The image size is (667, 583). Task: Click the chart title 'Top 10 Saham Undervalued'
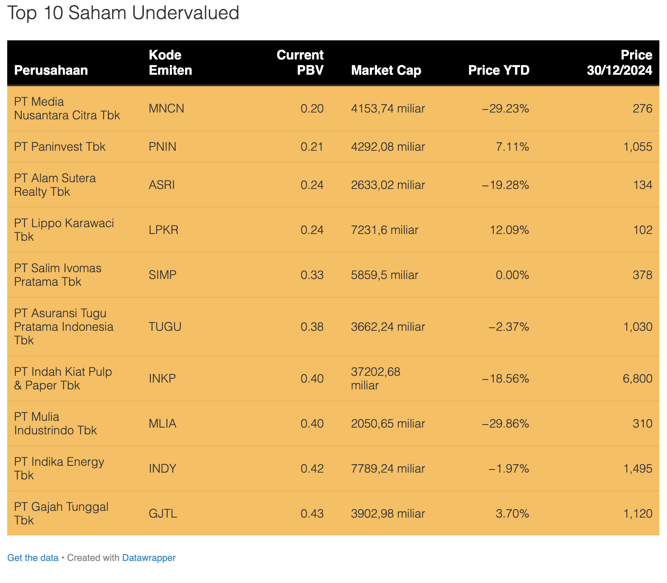pyautogui.click(x=123, y=13)
